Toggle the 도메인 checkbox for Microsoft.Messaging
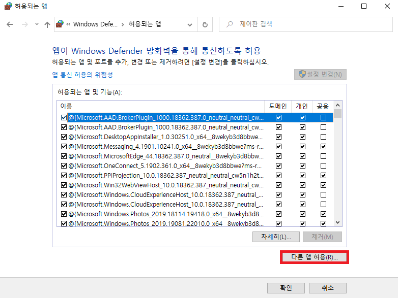 point(278,147)
